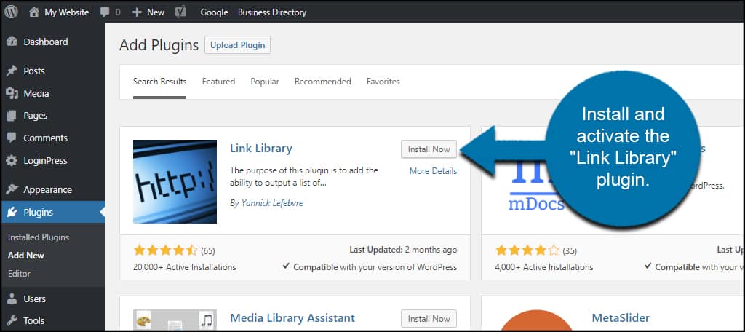Click 'Last Updated: 2 months ago' text
The height and width of the screenshot is (332, 745).
coord(403,250)
